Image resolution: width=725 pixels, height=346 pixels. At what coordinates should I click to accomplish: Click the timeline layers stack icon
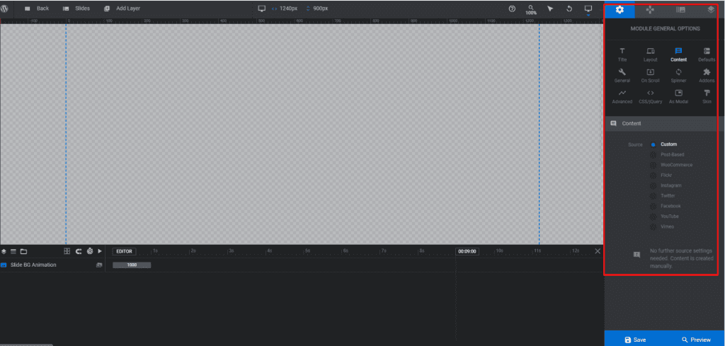point(4,251)
